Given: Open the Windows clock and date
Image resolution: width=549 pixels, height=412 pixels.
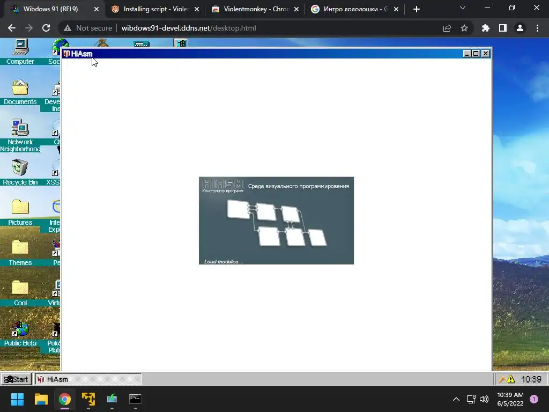Looking at the screenshot, I should [510, 399].
